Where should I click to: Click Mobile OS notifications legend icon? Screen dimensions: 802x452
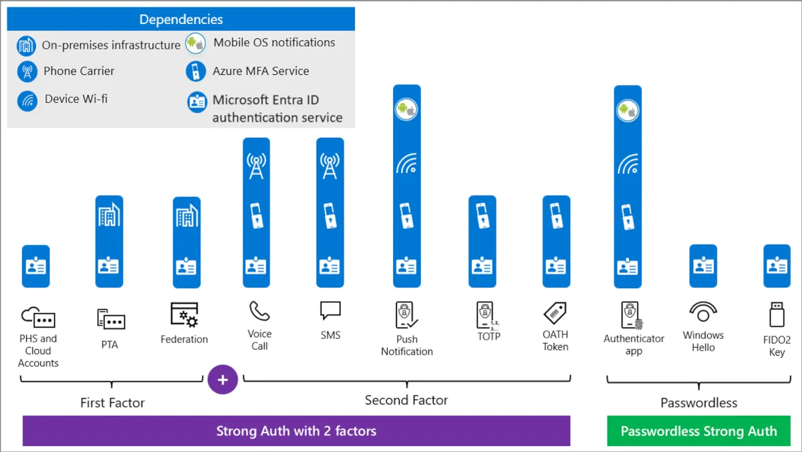(196, 43)
